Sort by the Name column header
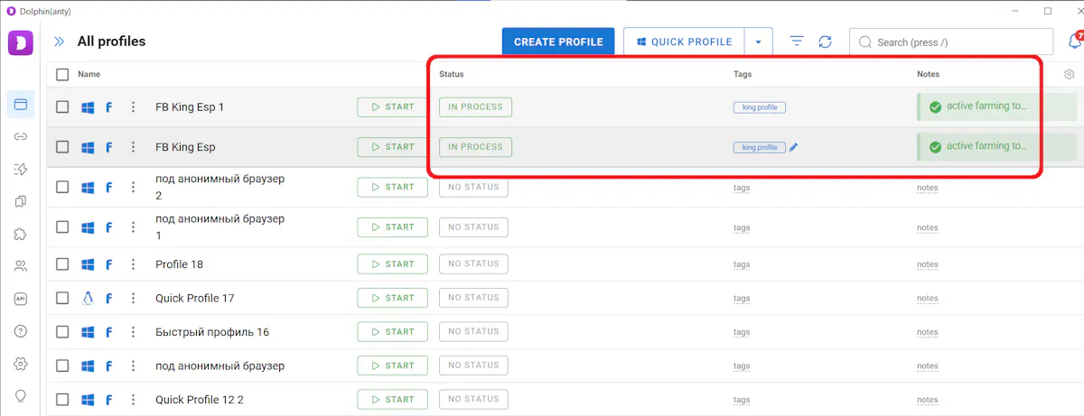This screenshot has width=1084, height=416. point(89,74)
